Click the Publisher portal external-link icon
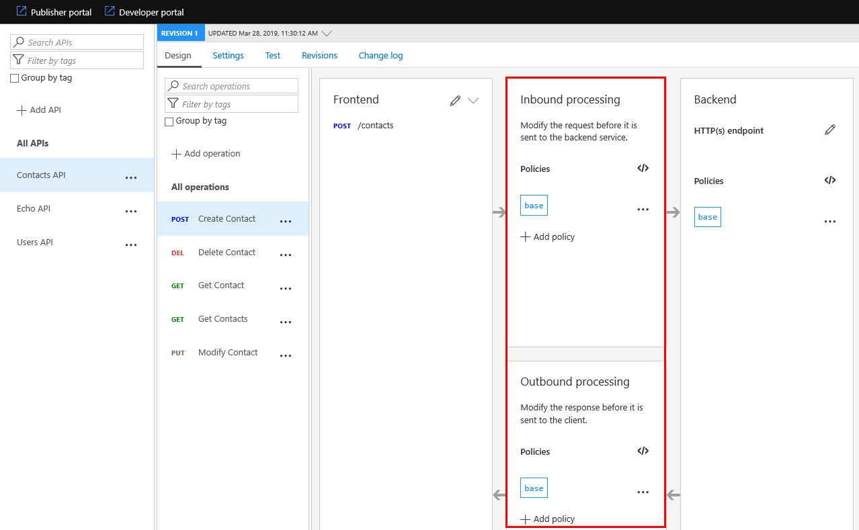Image resolution: width=859 pixels, height=530 pixels. coord(21,11)
